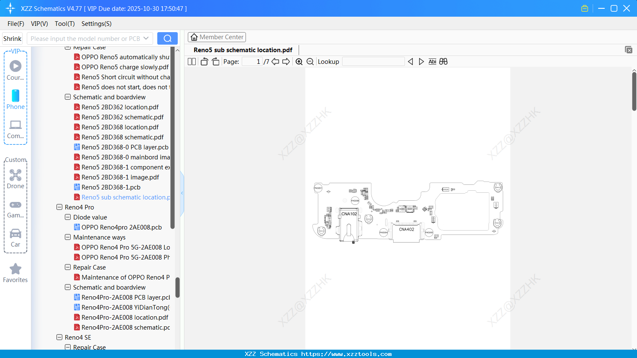Open the xzztools.com website link
This screenshot has height=358, width=637.
[346, 354]
